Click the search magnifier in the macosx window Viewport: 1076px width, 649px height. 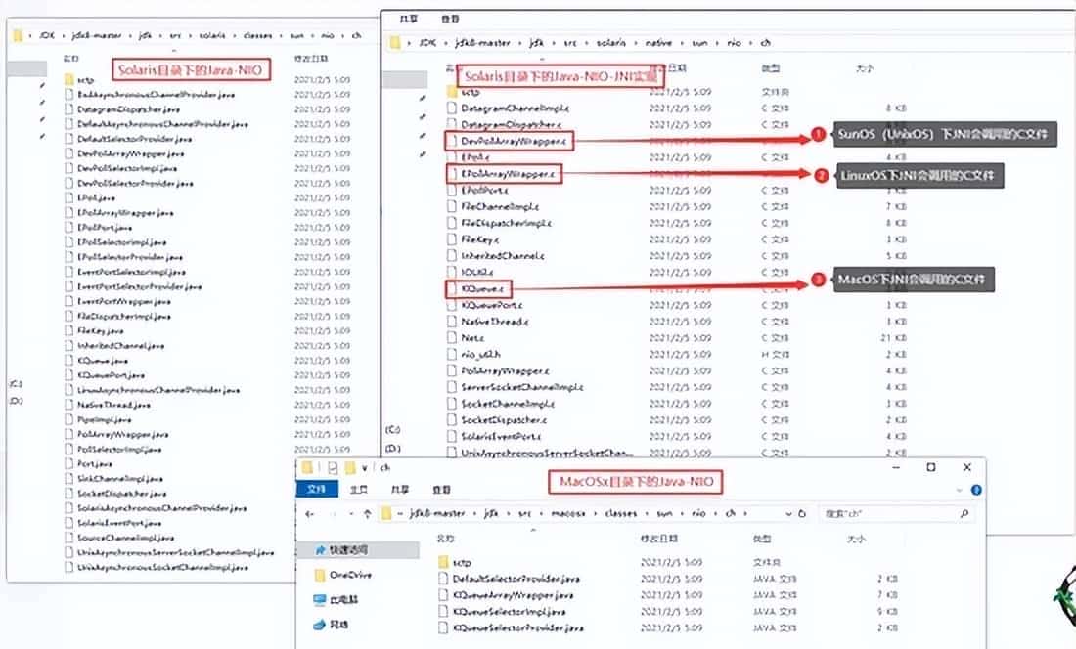tap(964, 513)
